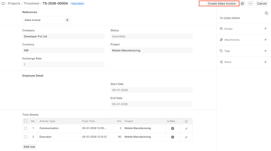Select the Communication row checkbox
This screenshot has height=151, width=271.
pos(25,128)
